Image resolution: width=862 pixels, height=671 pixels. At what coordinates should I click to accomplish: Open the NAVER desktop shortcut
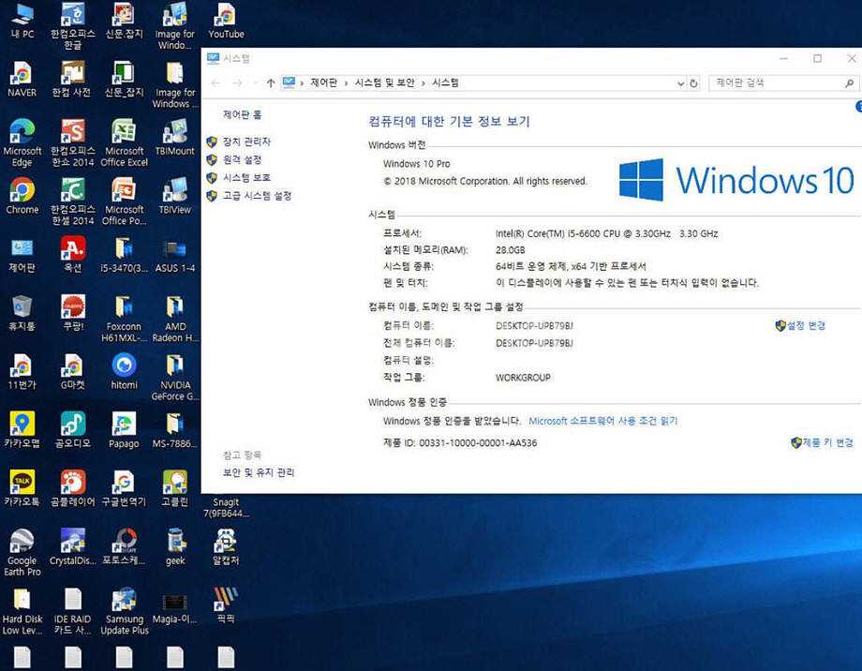coord(22,80)
